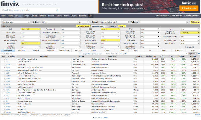The width and height of the screenshot is (201, 120).
Task: Open the Asc sort direction dropdown
Action: (x=84, y=22)
